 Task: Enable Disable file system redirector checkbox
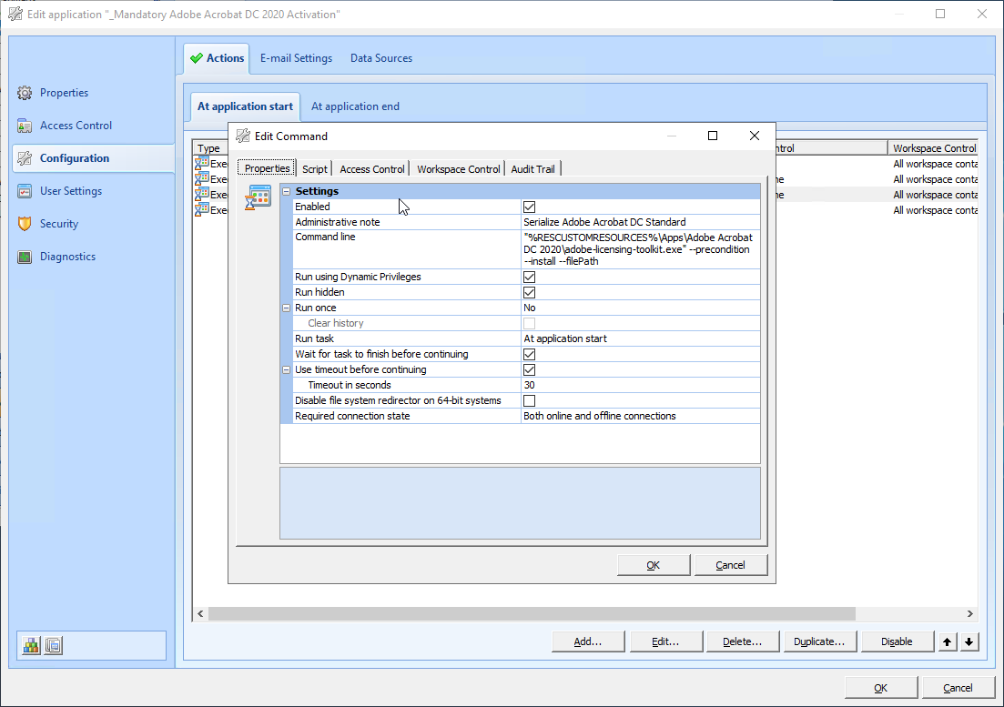click(x=529, y=401)
